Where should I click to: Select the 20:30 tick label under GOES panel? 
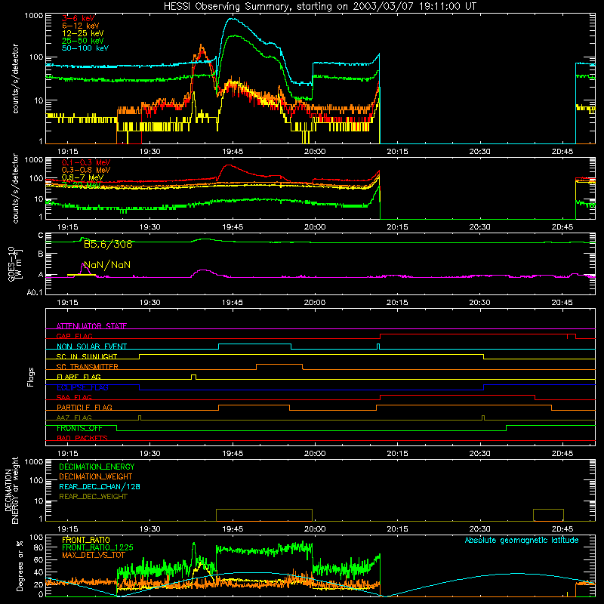(479, 303)
